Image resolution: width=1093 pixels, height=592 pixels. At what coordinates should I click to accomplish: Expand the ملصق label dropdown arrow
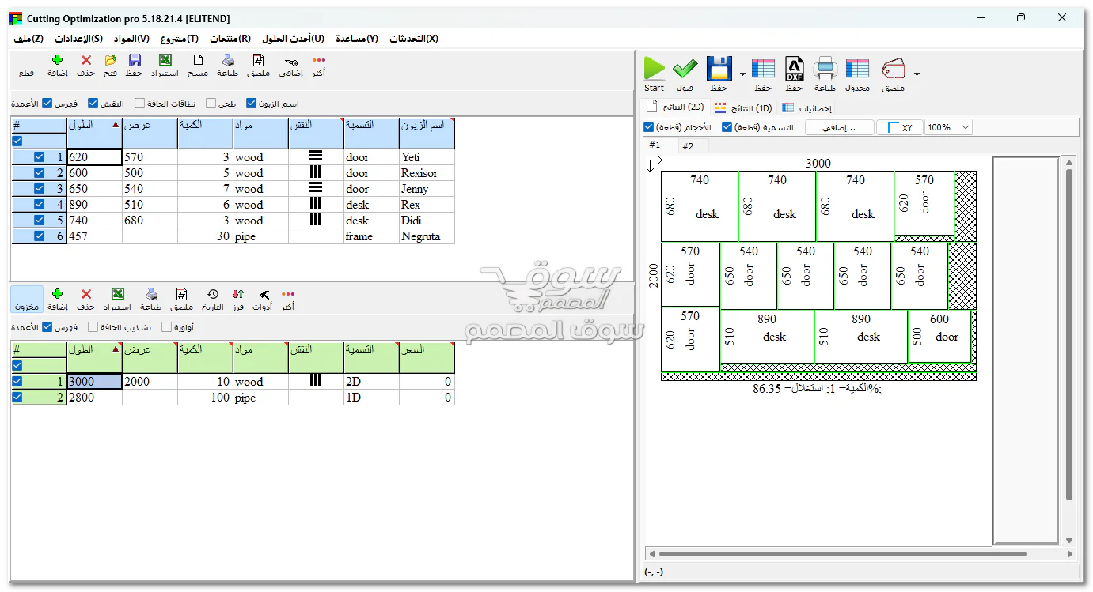pyautogui.click(x=916, y=74)
